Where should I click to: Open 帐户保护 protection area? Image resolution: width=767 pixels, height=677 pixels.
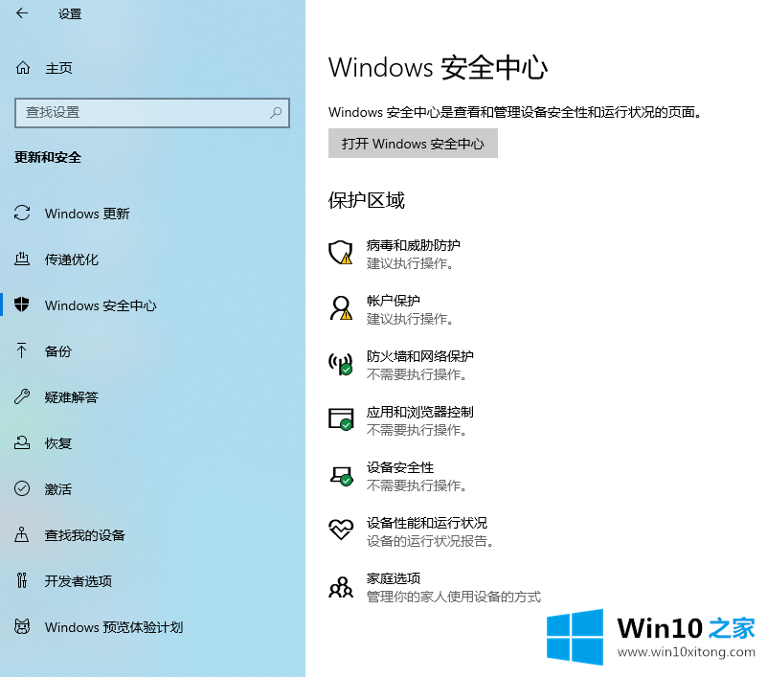[394, 301]
